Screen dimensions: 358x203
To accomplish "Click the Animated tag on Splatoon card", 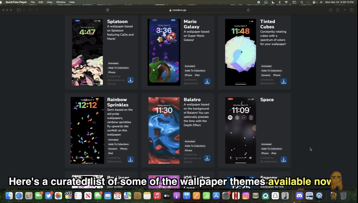I will [x=113, y=63].
